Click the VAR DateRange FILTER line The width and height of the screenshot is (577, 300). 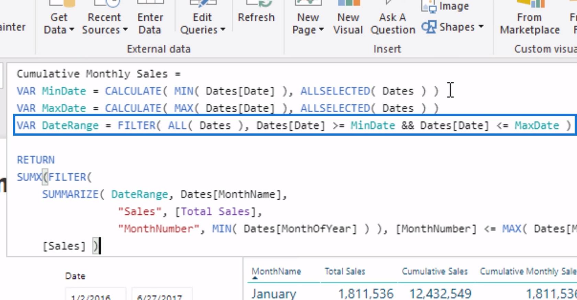[294, 125]
